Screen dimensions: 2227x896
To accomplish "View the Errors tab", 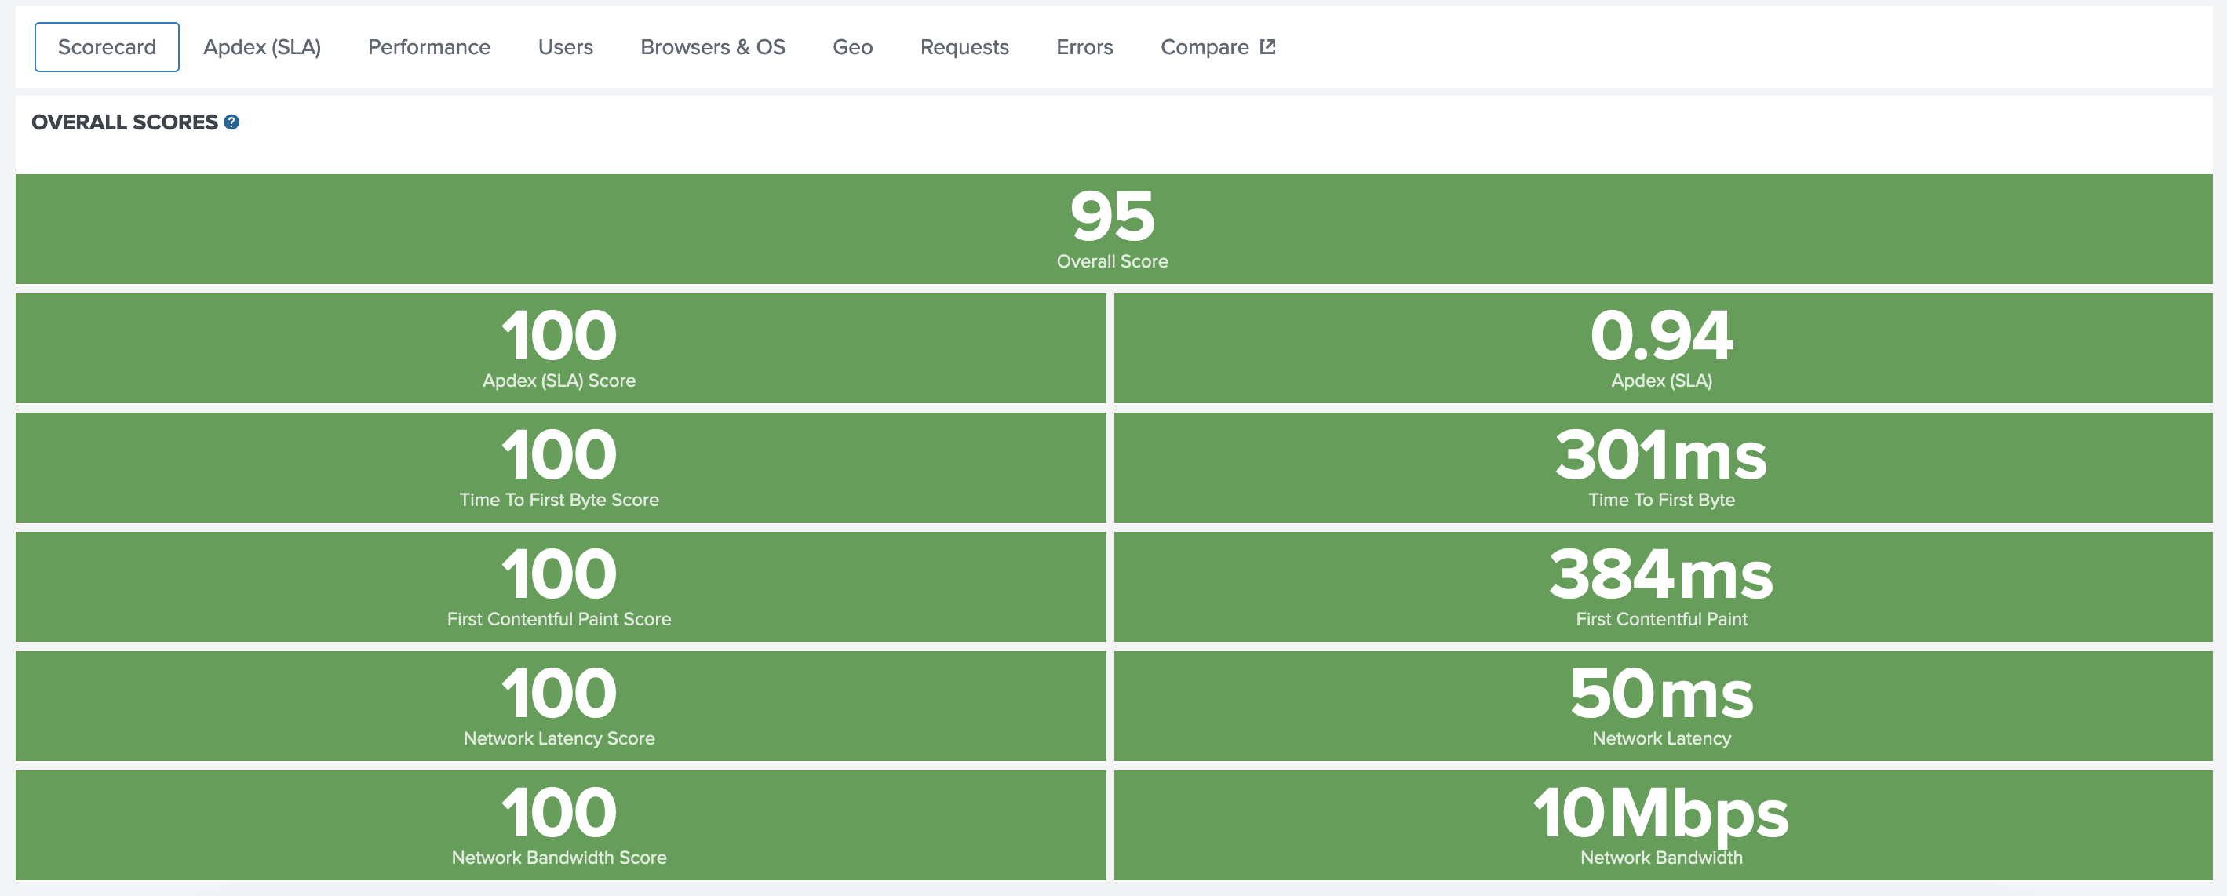I will pos(1084,46).
